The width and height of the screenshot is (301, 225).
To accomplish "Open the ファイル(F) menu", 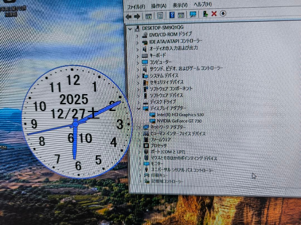I will (x=136, y=6).
